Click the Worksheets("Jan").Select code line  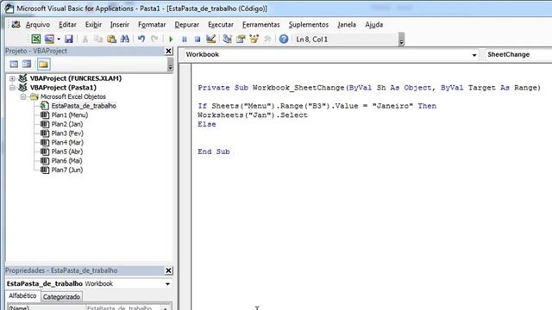[253, 115]
